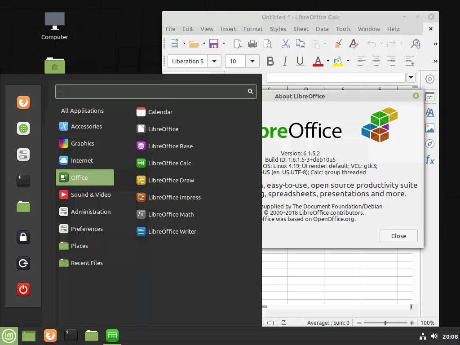Open the background color dropdown arrow
Image resolution: width=460 pixels, height=345 pixels.
click(348, 61)
